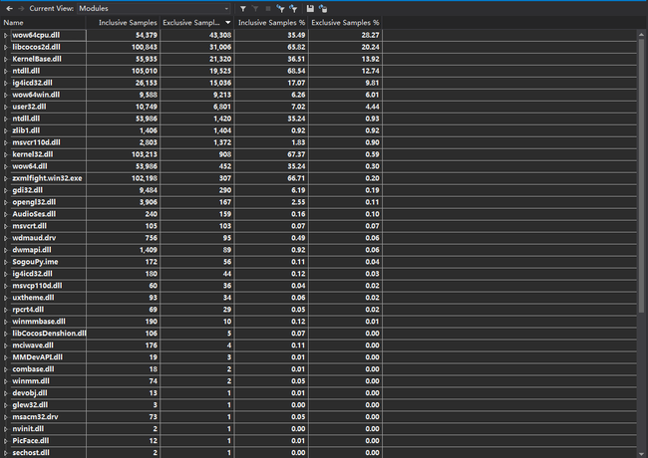Image resolution: width=648 pixels, height=458 pixels.
Task: Click the export report data icon
Action: [x=323, y=8]
